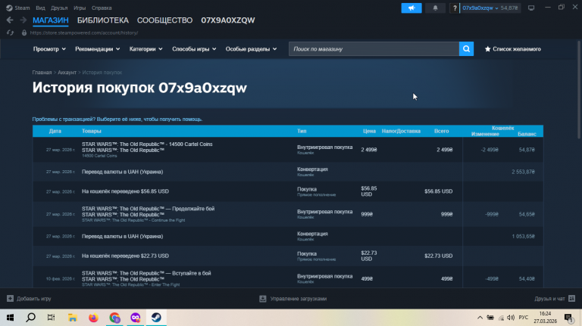Open Friends and chat icon

point(571,298)
